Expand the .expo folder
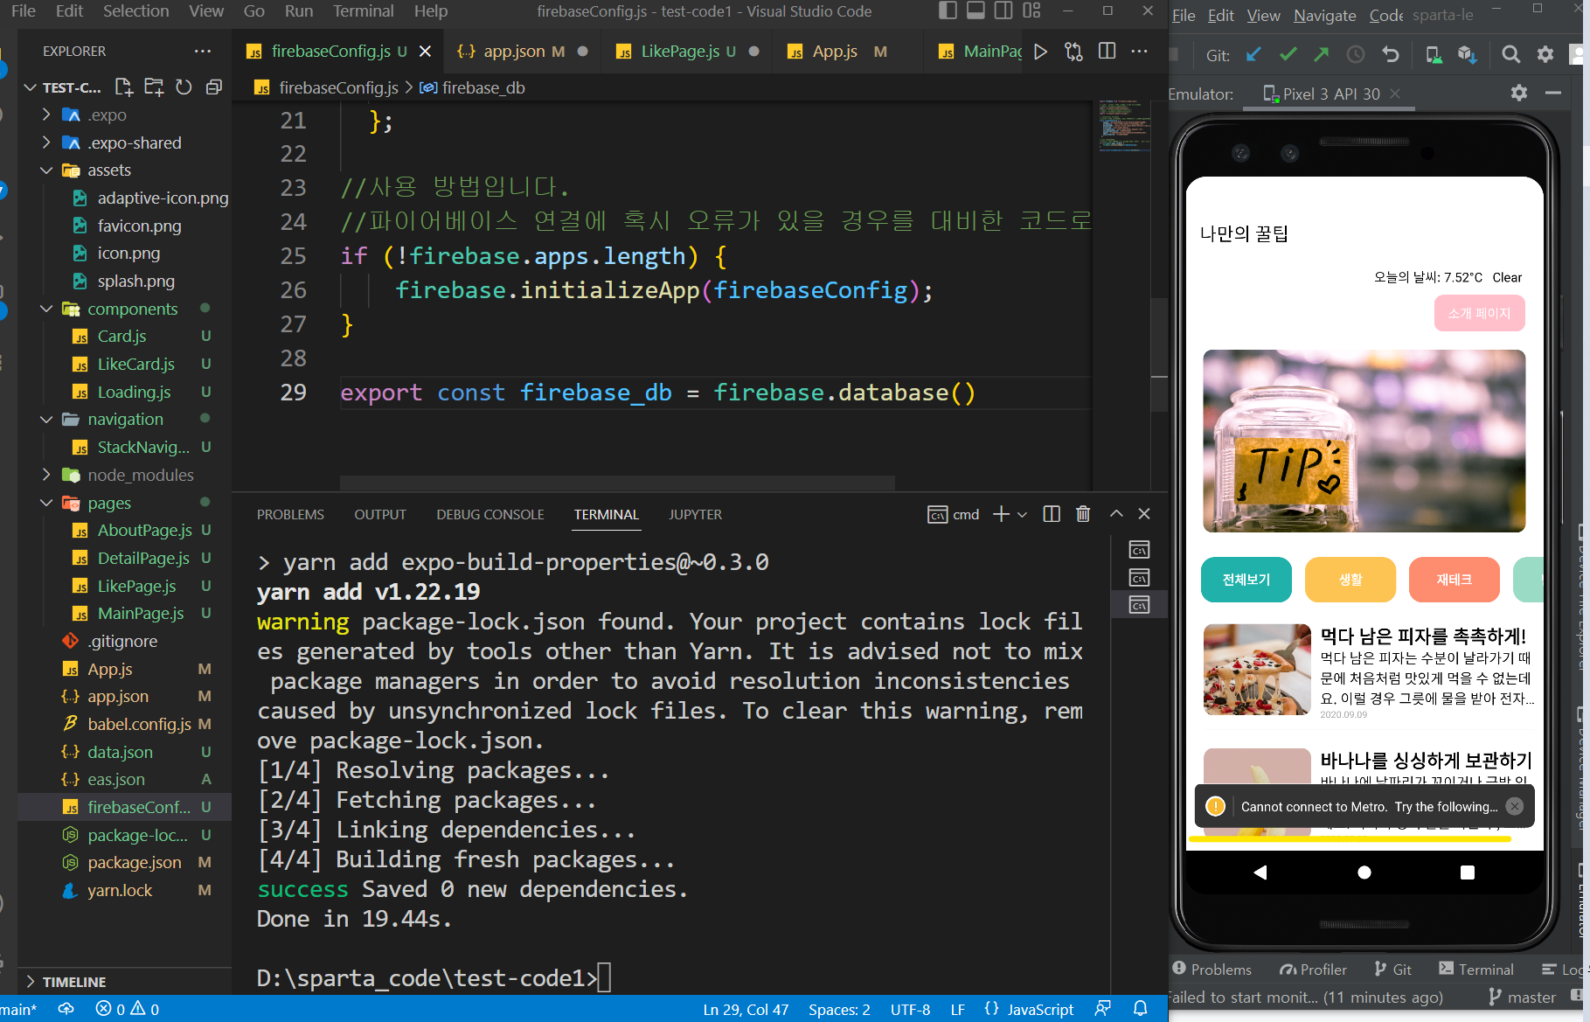 (46, 115)
